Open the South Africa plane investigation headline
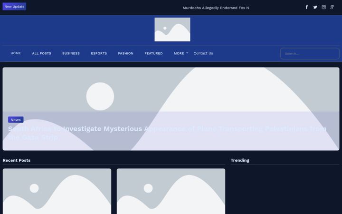The height and width of the screenshot is (214, 342). (x=167, y=133)
